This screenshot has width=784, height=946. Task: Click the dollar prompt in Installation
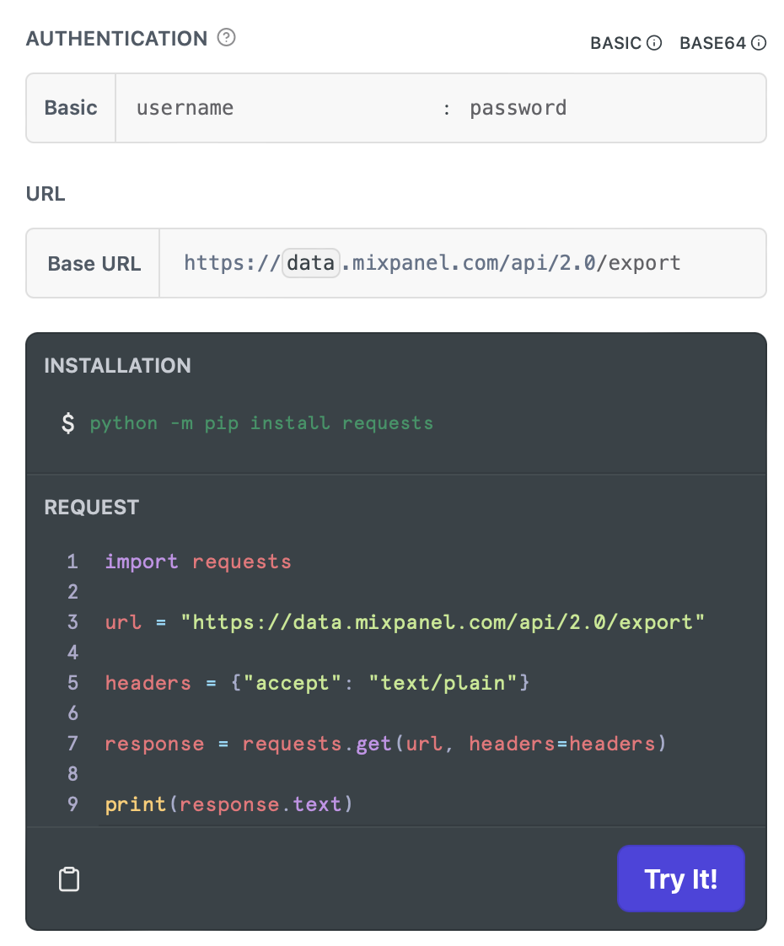[x=67, y=423]
